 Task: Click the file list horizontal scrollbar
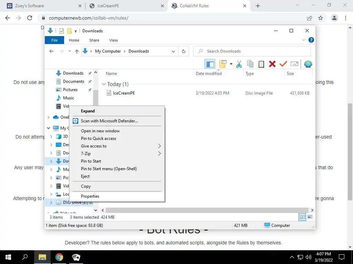pyautogui.click(x=207, y=210)
